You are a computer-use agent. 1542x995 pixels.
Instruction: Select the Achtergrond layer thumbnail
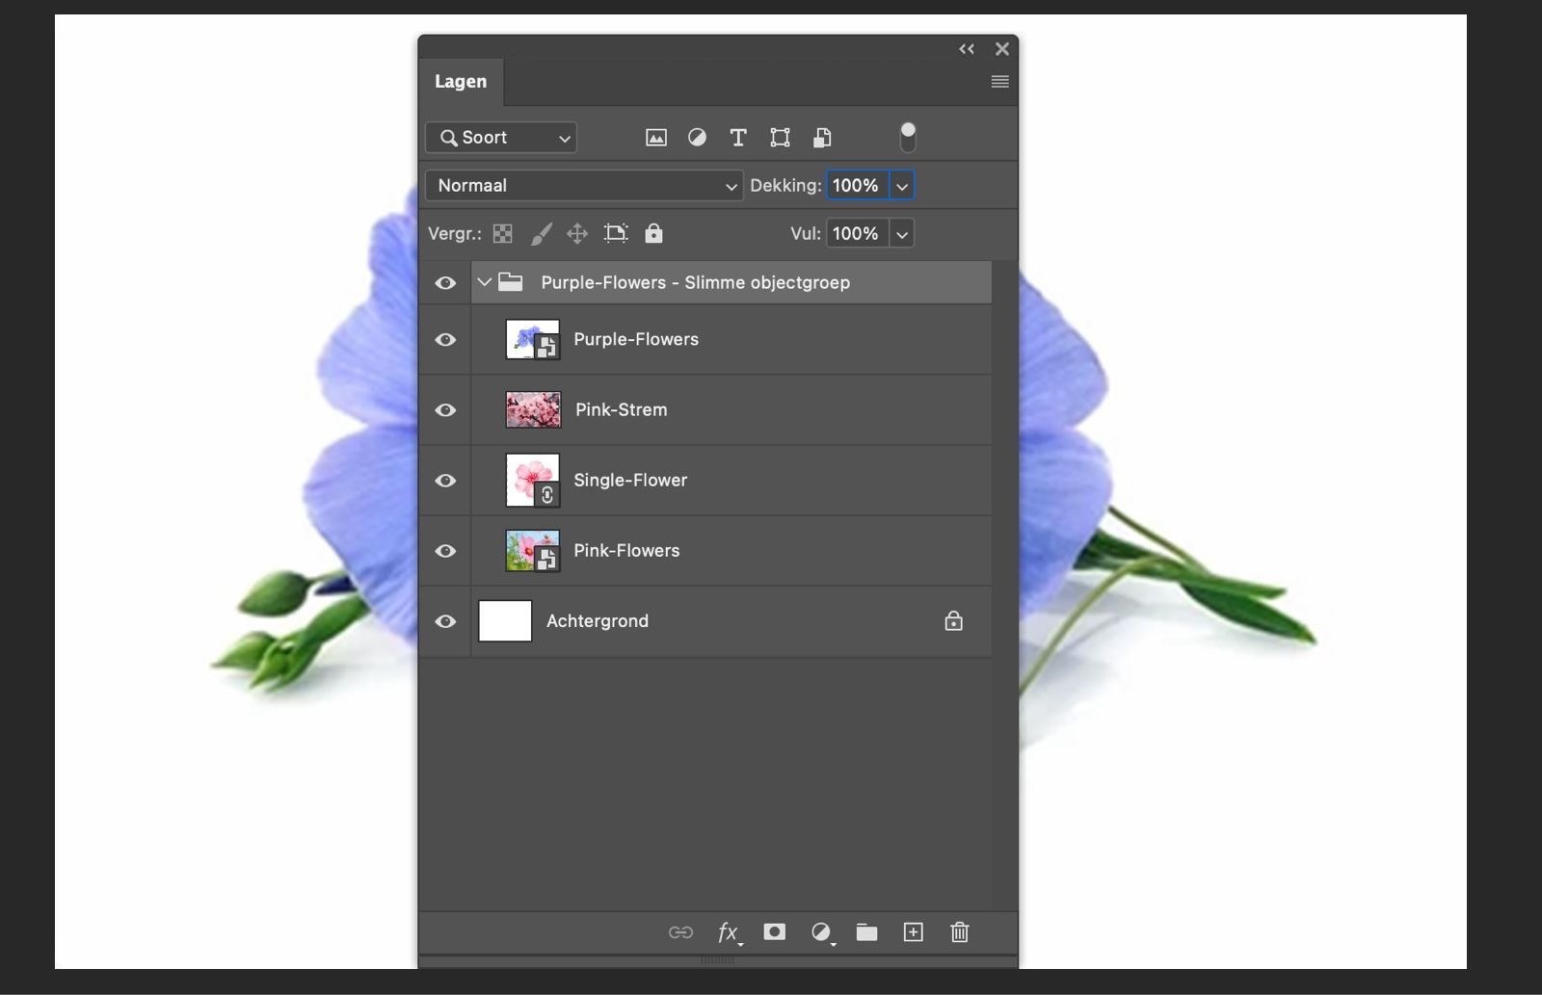pyautogui.click(x=505, y=621)
